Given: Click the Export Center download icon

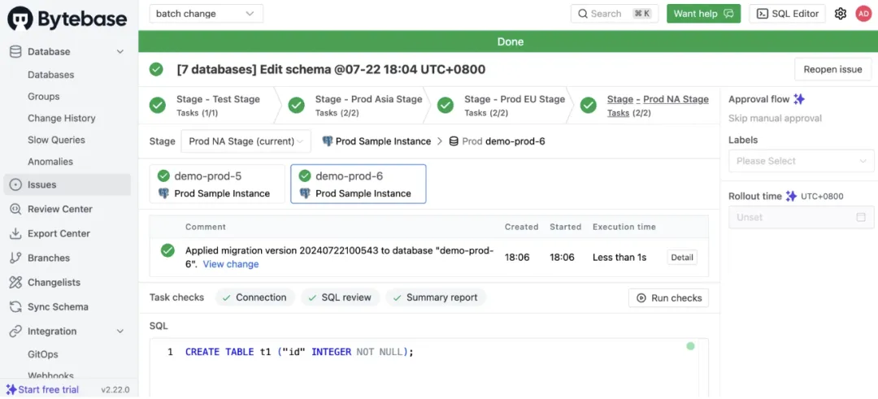Looking at the screenshot, I should pyautogui.click(x=15, y=233).
